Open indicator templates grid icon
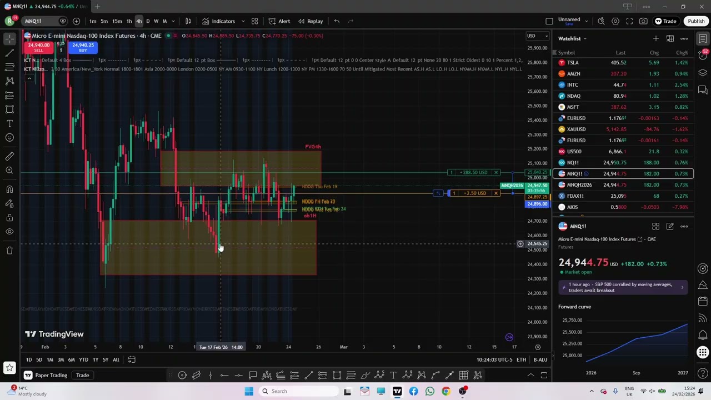Viewport: 711px width, 400px height. (254, 21)
